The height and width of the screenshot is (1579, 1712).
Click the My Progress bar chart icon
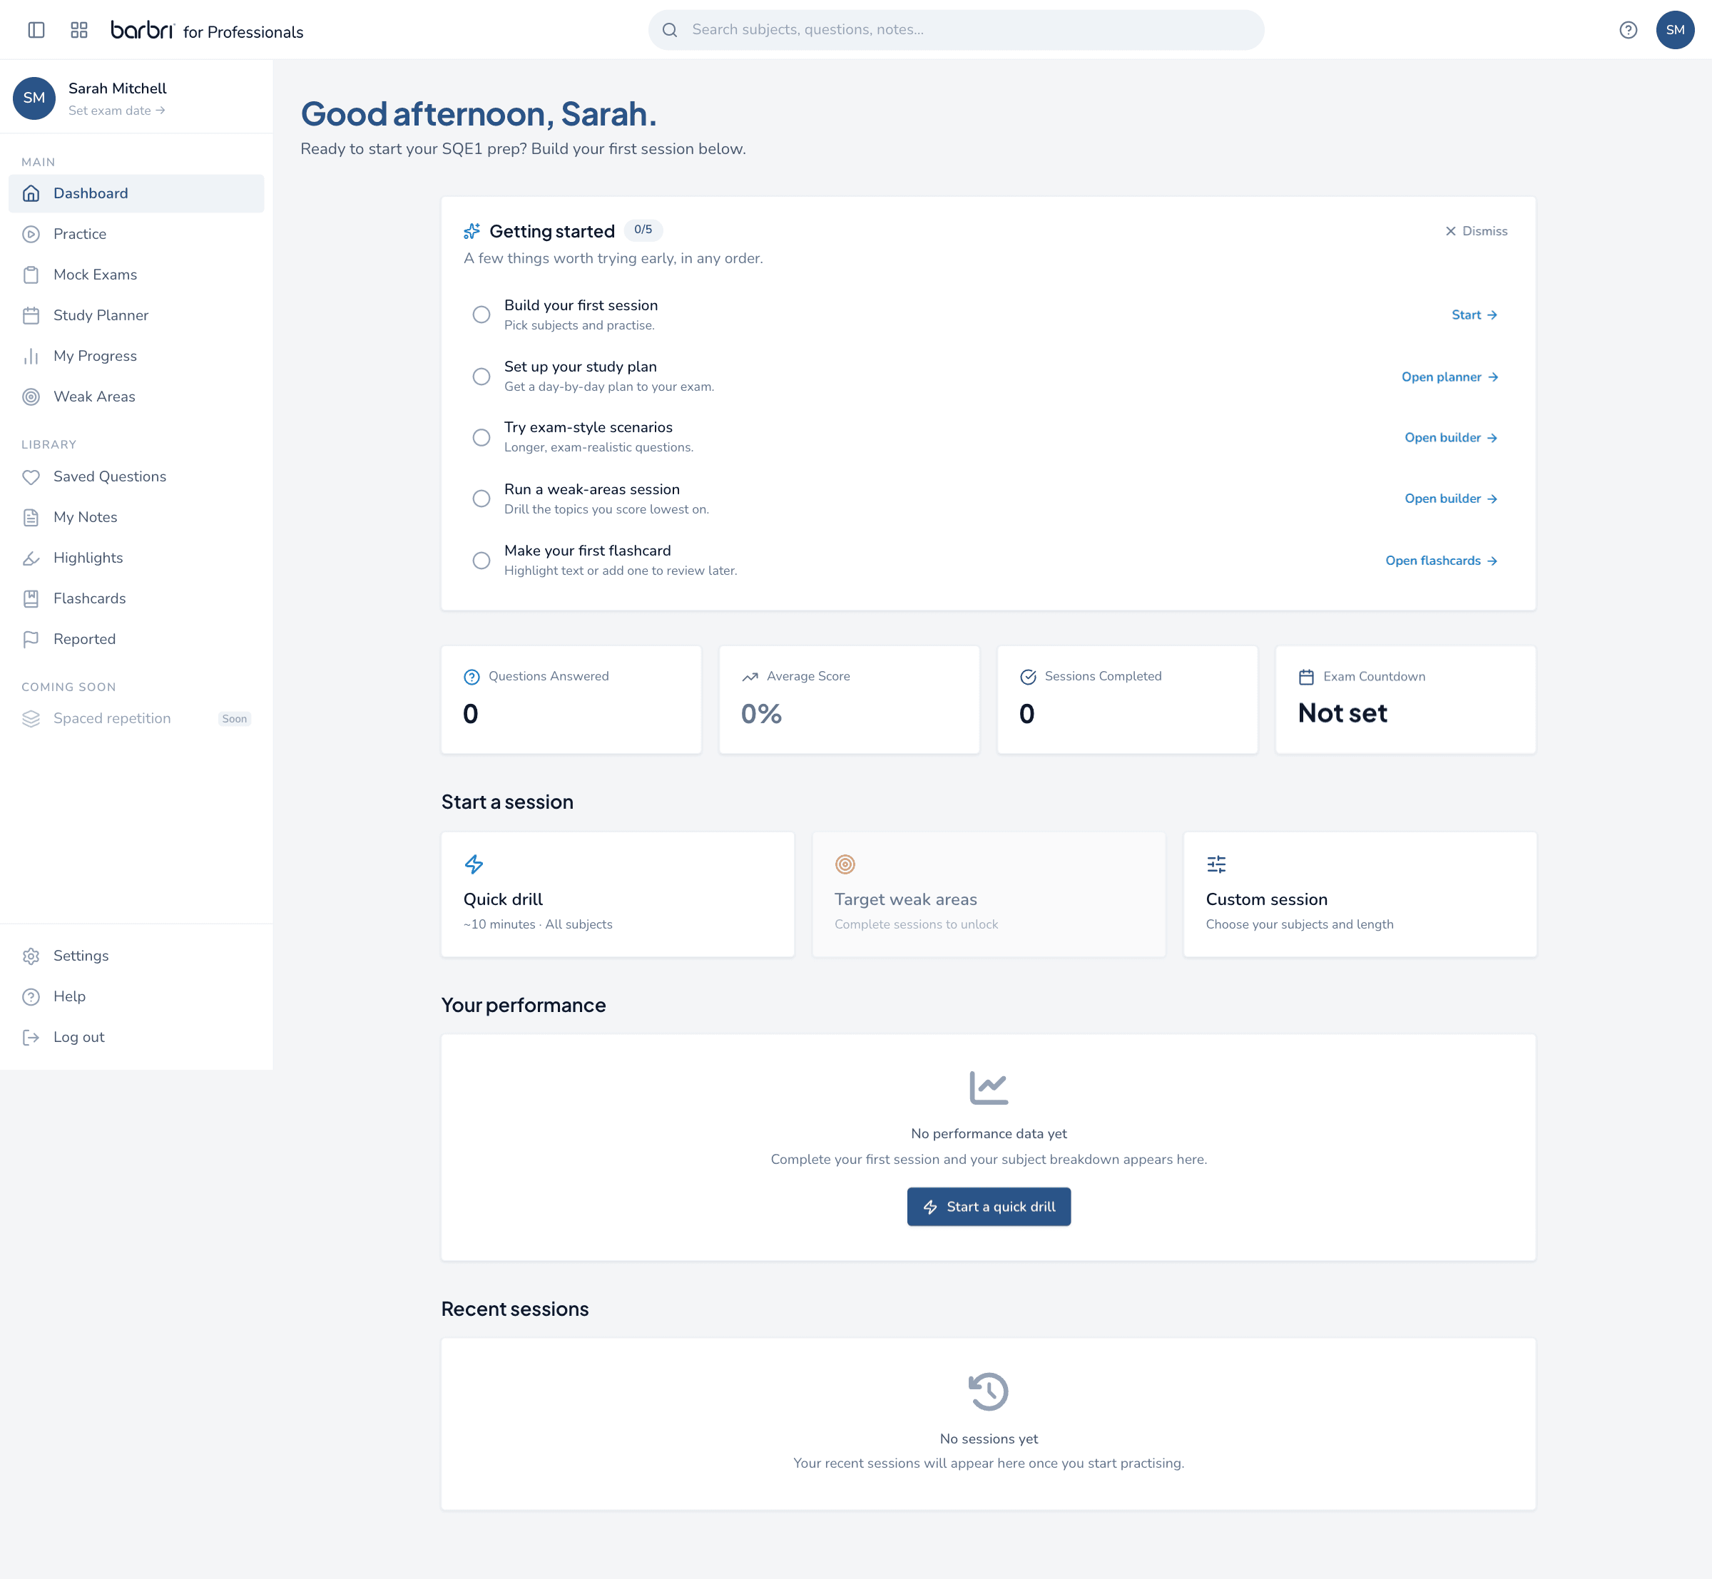click(31, 355)
